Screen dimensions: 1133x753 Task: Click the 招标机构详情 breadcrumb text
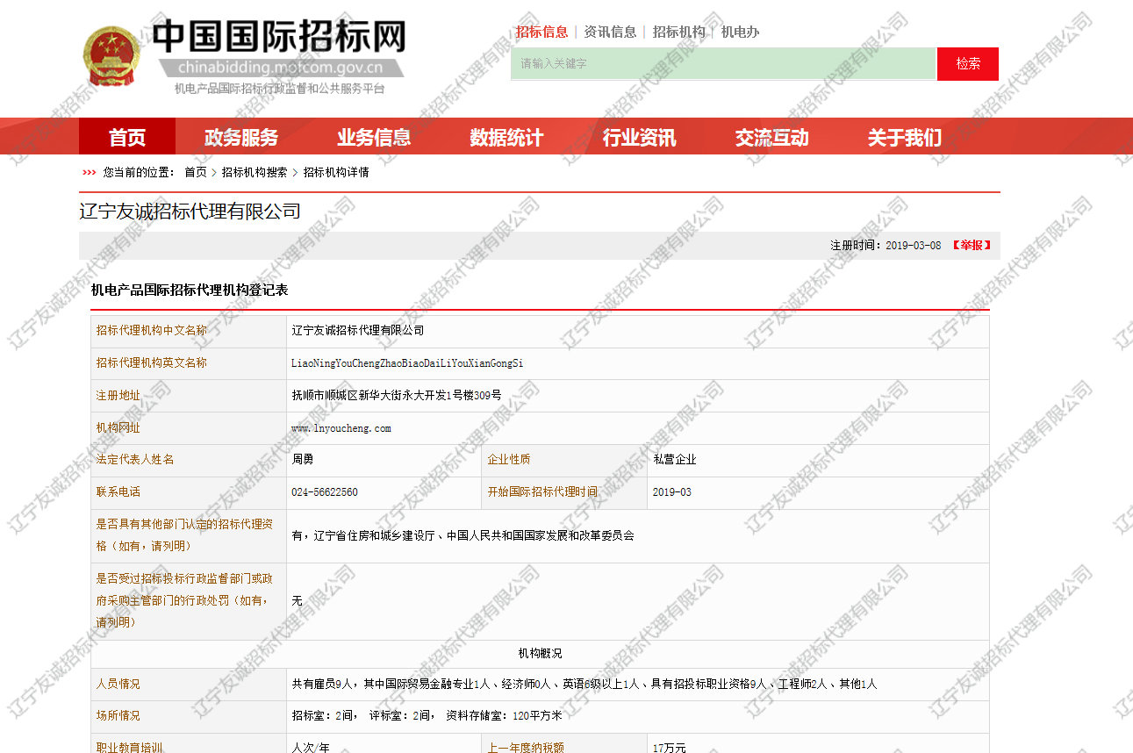336,172
